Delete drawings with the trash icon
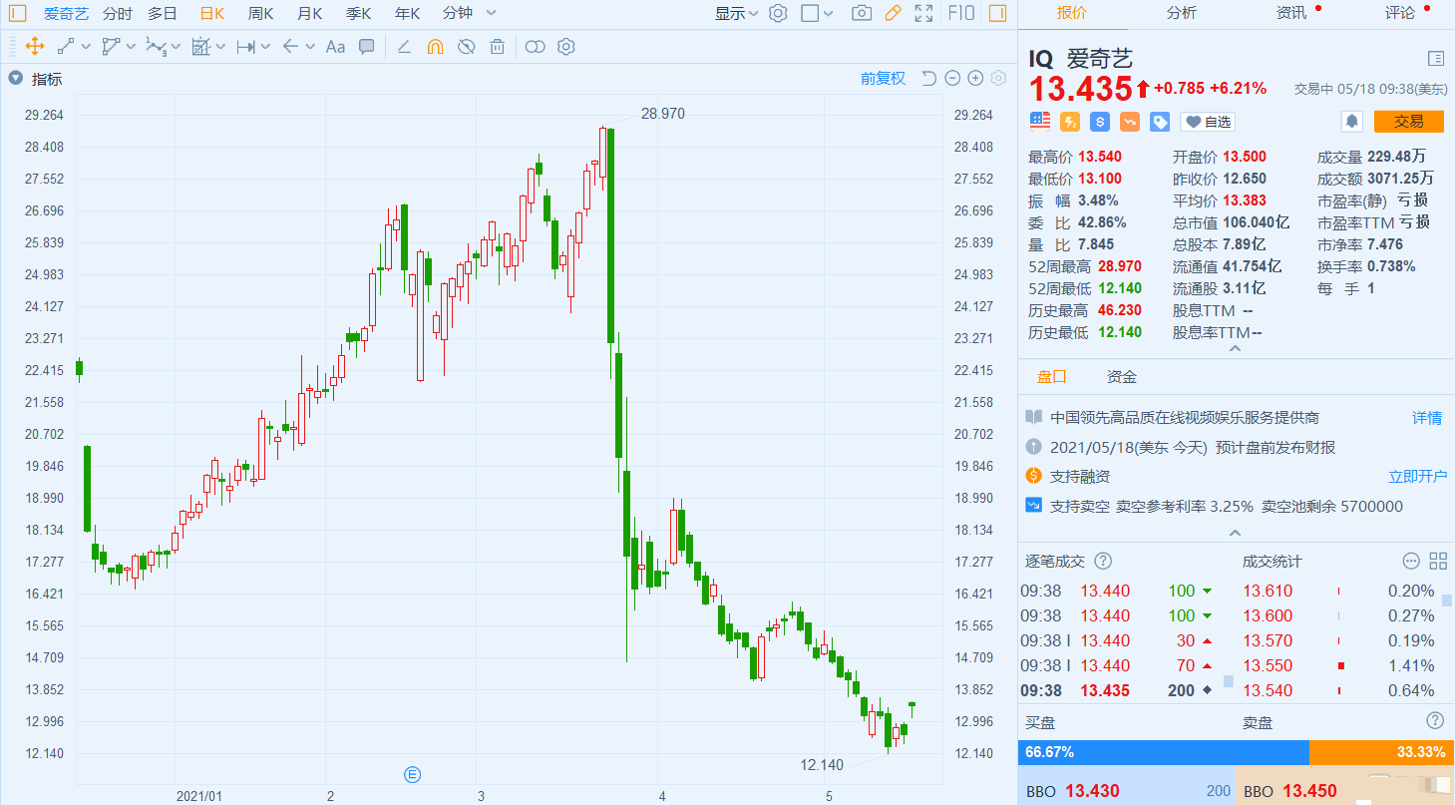Screen dimensions: 1455x805 497,46
